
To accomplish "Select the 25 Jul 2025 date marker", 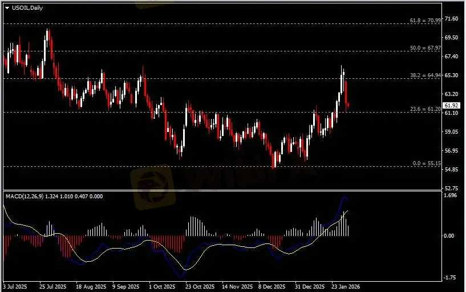I will pos(52,286).
